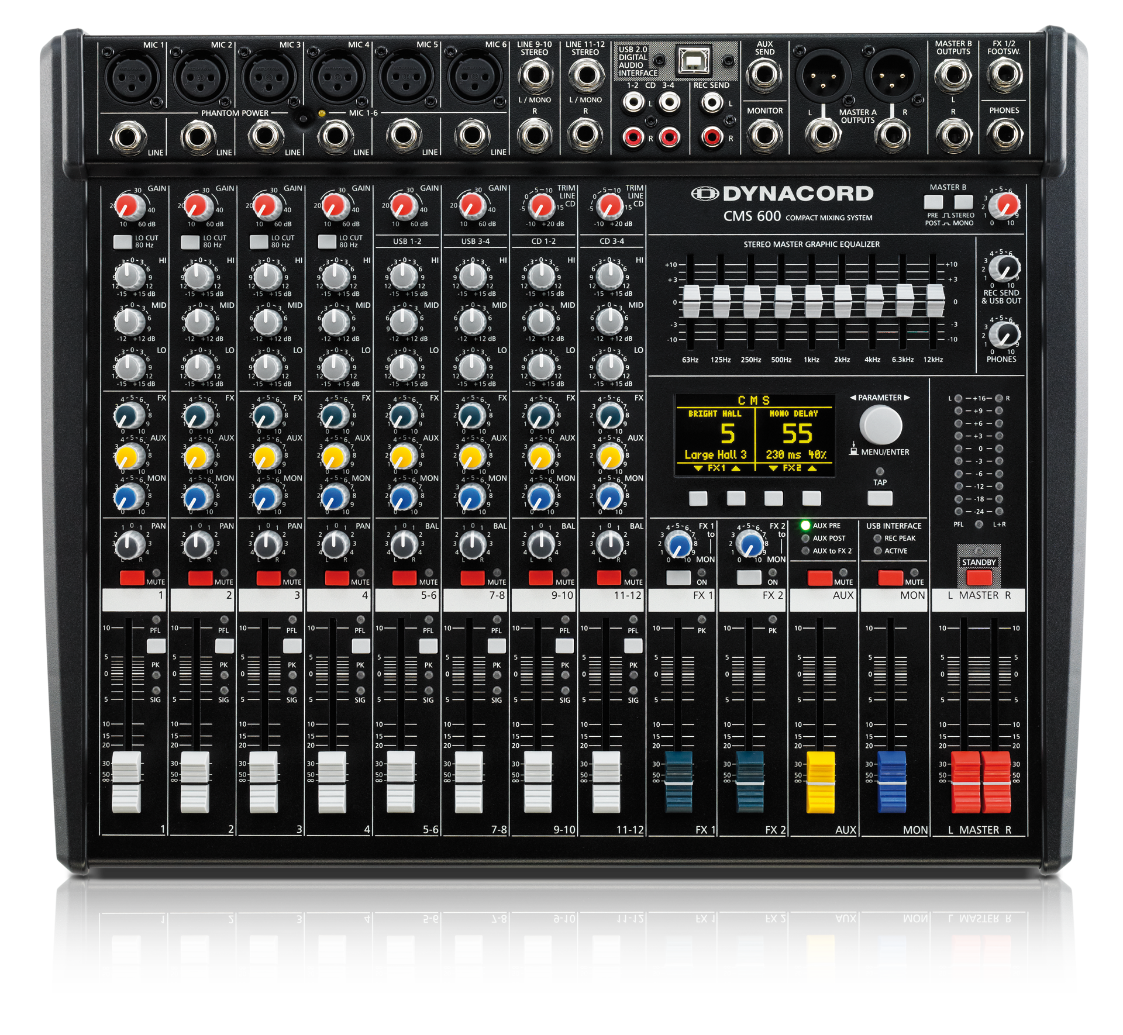The width and height of the screenshot is (1123, 1035).
Task: Grab the 12kHz graphic equalizer slider
Action: pyautogui.click(x=935, y=302)
